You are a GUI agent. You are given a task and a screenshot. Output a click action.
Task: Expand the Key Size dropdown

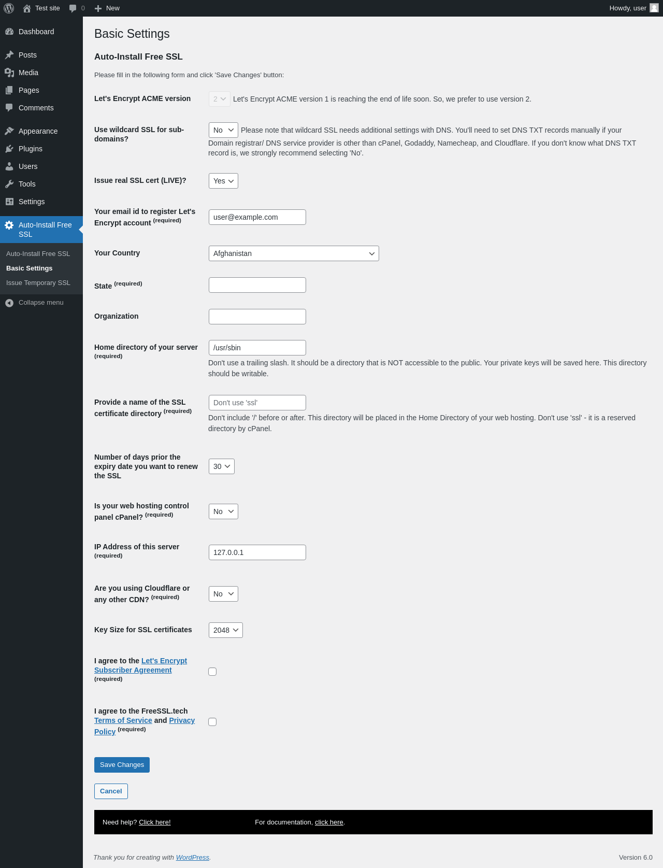pos(225,630)
